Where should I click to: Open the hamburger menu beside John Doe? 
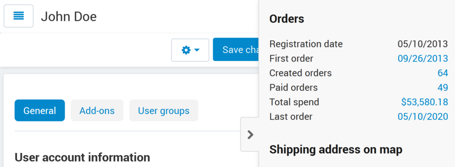pyautogui.click(x=19, y=16)
